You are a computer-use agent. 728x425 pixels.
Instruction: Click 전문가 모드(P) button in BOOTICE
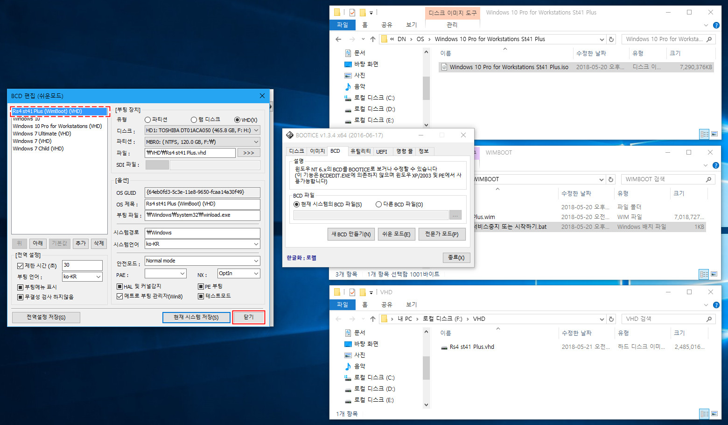[x=442, y=234]
